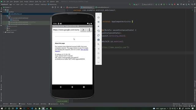Collapse the manifests folder node
Viewport: 196px width, 110px height.
click(x=6, y=12)
